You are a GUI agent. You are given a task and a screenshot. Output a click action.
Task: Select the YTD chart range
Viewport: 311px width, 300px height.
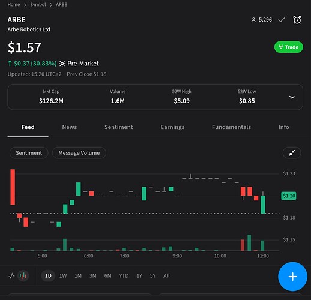pos(124,276)
